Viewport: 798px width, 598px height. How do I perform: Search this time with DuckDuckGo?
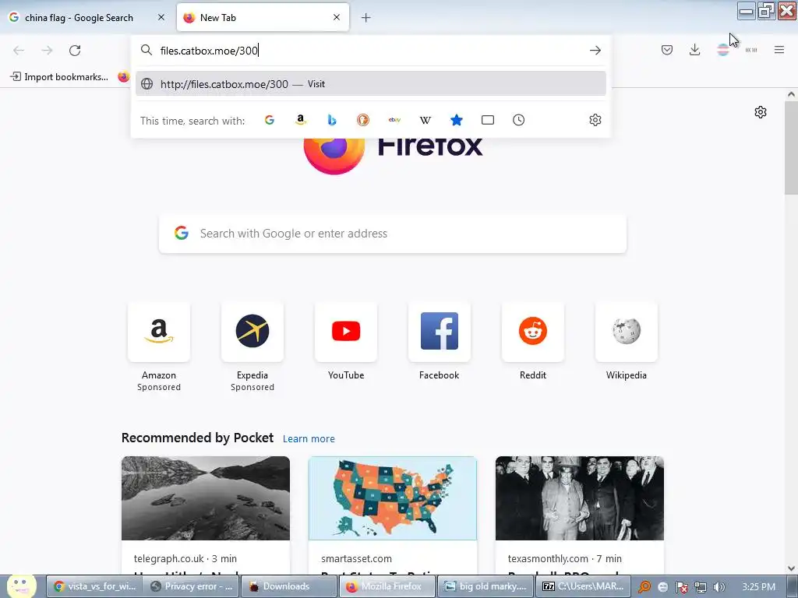363,120
